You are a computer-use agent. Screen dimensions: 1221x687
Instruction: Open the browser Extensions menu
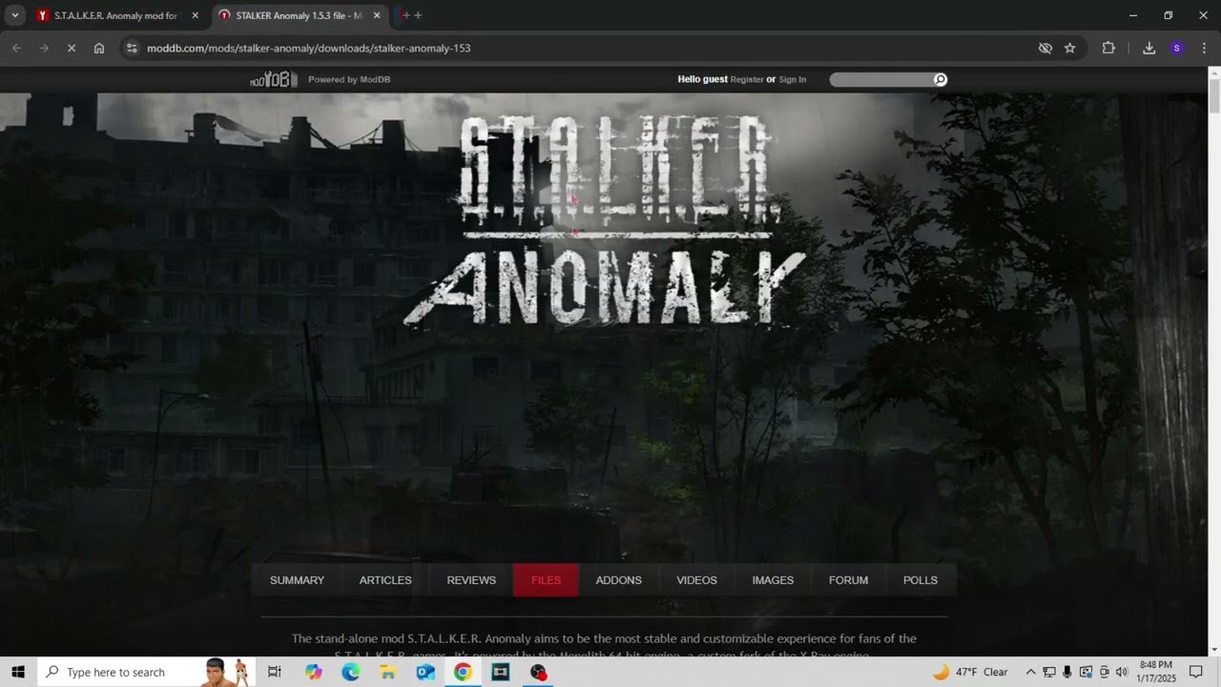(x=1108, y=48)
